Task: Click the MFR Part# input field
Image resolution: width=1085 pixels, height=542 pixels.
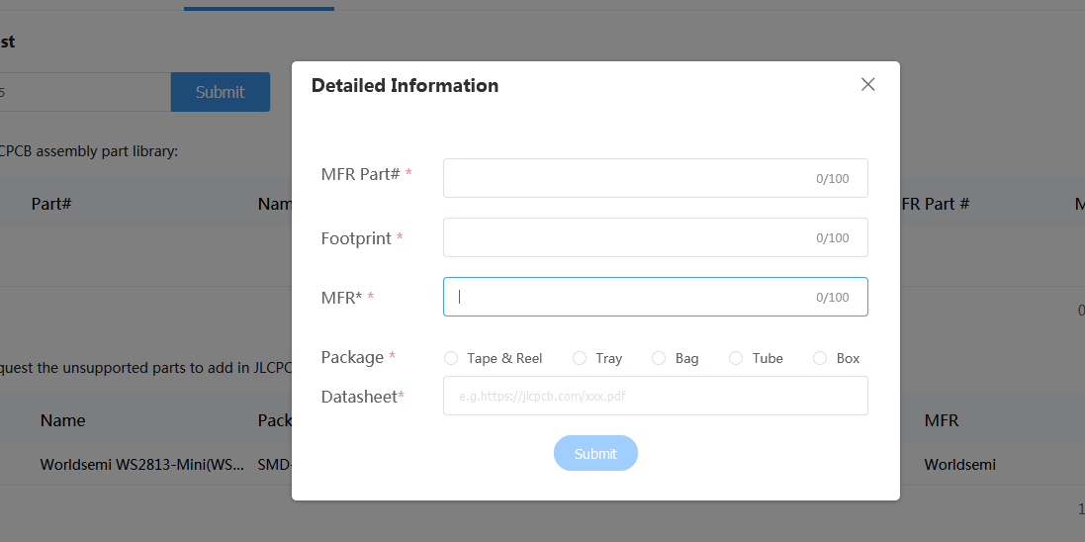Action: point(656,178)
